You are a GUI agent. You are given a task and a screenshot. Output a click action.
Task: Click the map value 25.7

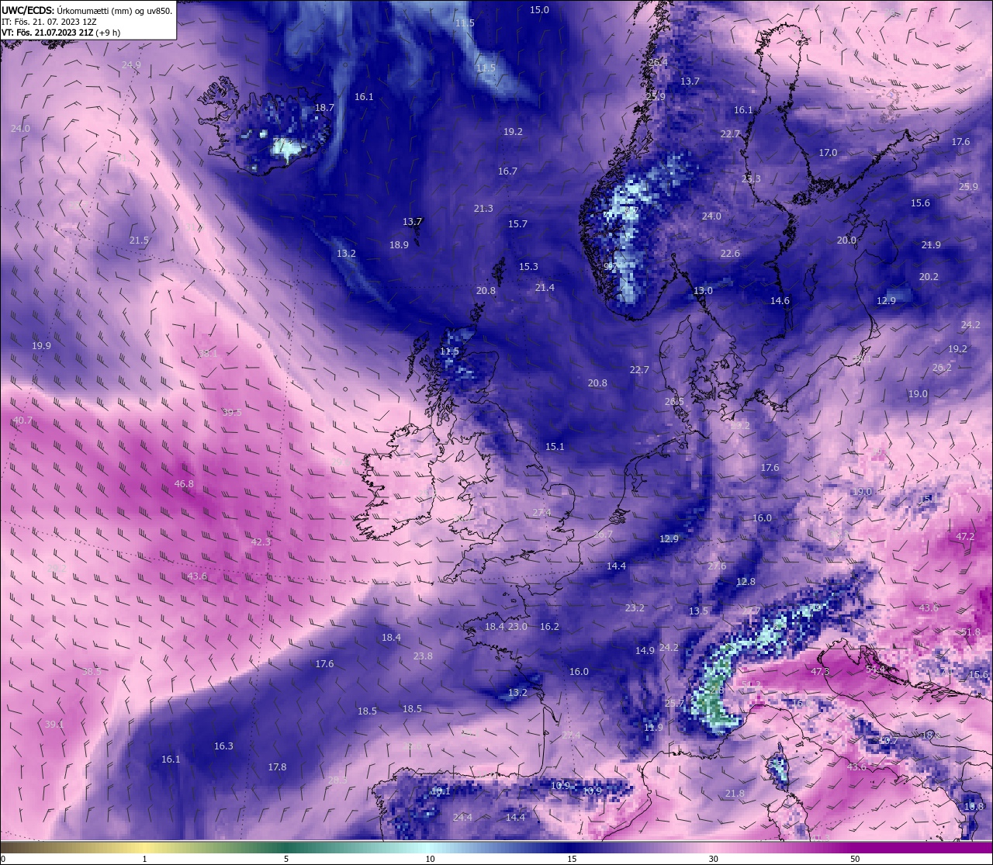(x=675, y=704)
